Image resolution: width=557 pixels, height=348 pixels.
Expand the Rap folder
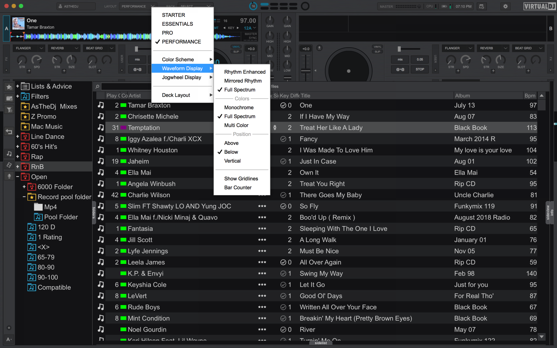[17, 157]
